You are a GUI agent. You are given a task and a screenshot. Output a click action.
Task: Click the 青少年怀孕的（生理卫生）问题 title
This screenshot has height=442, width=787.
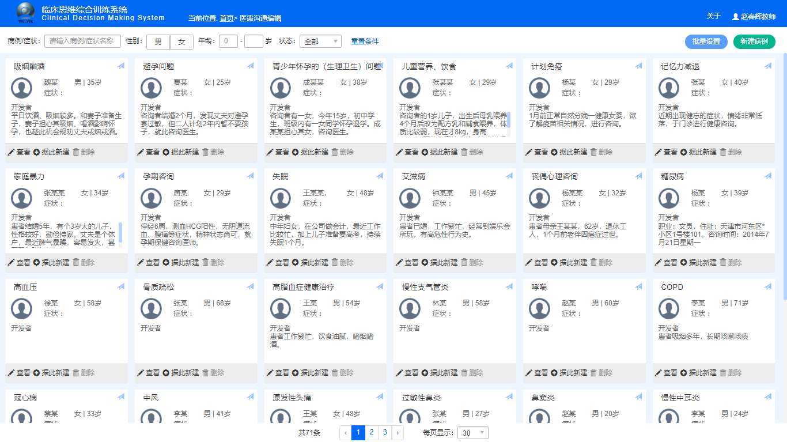[x=327, y=66]
